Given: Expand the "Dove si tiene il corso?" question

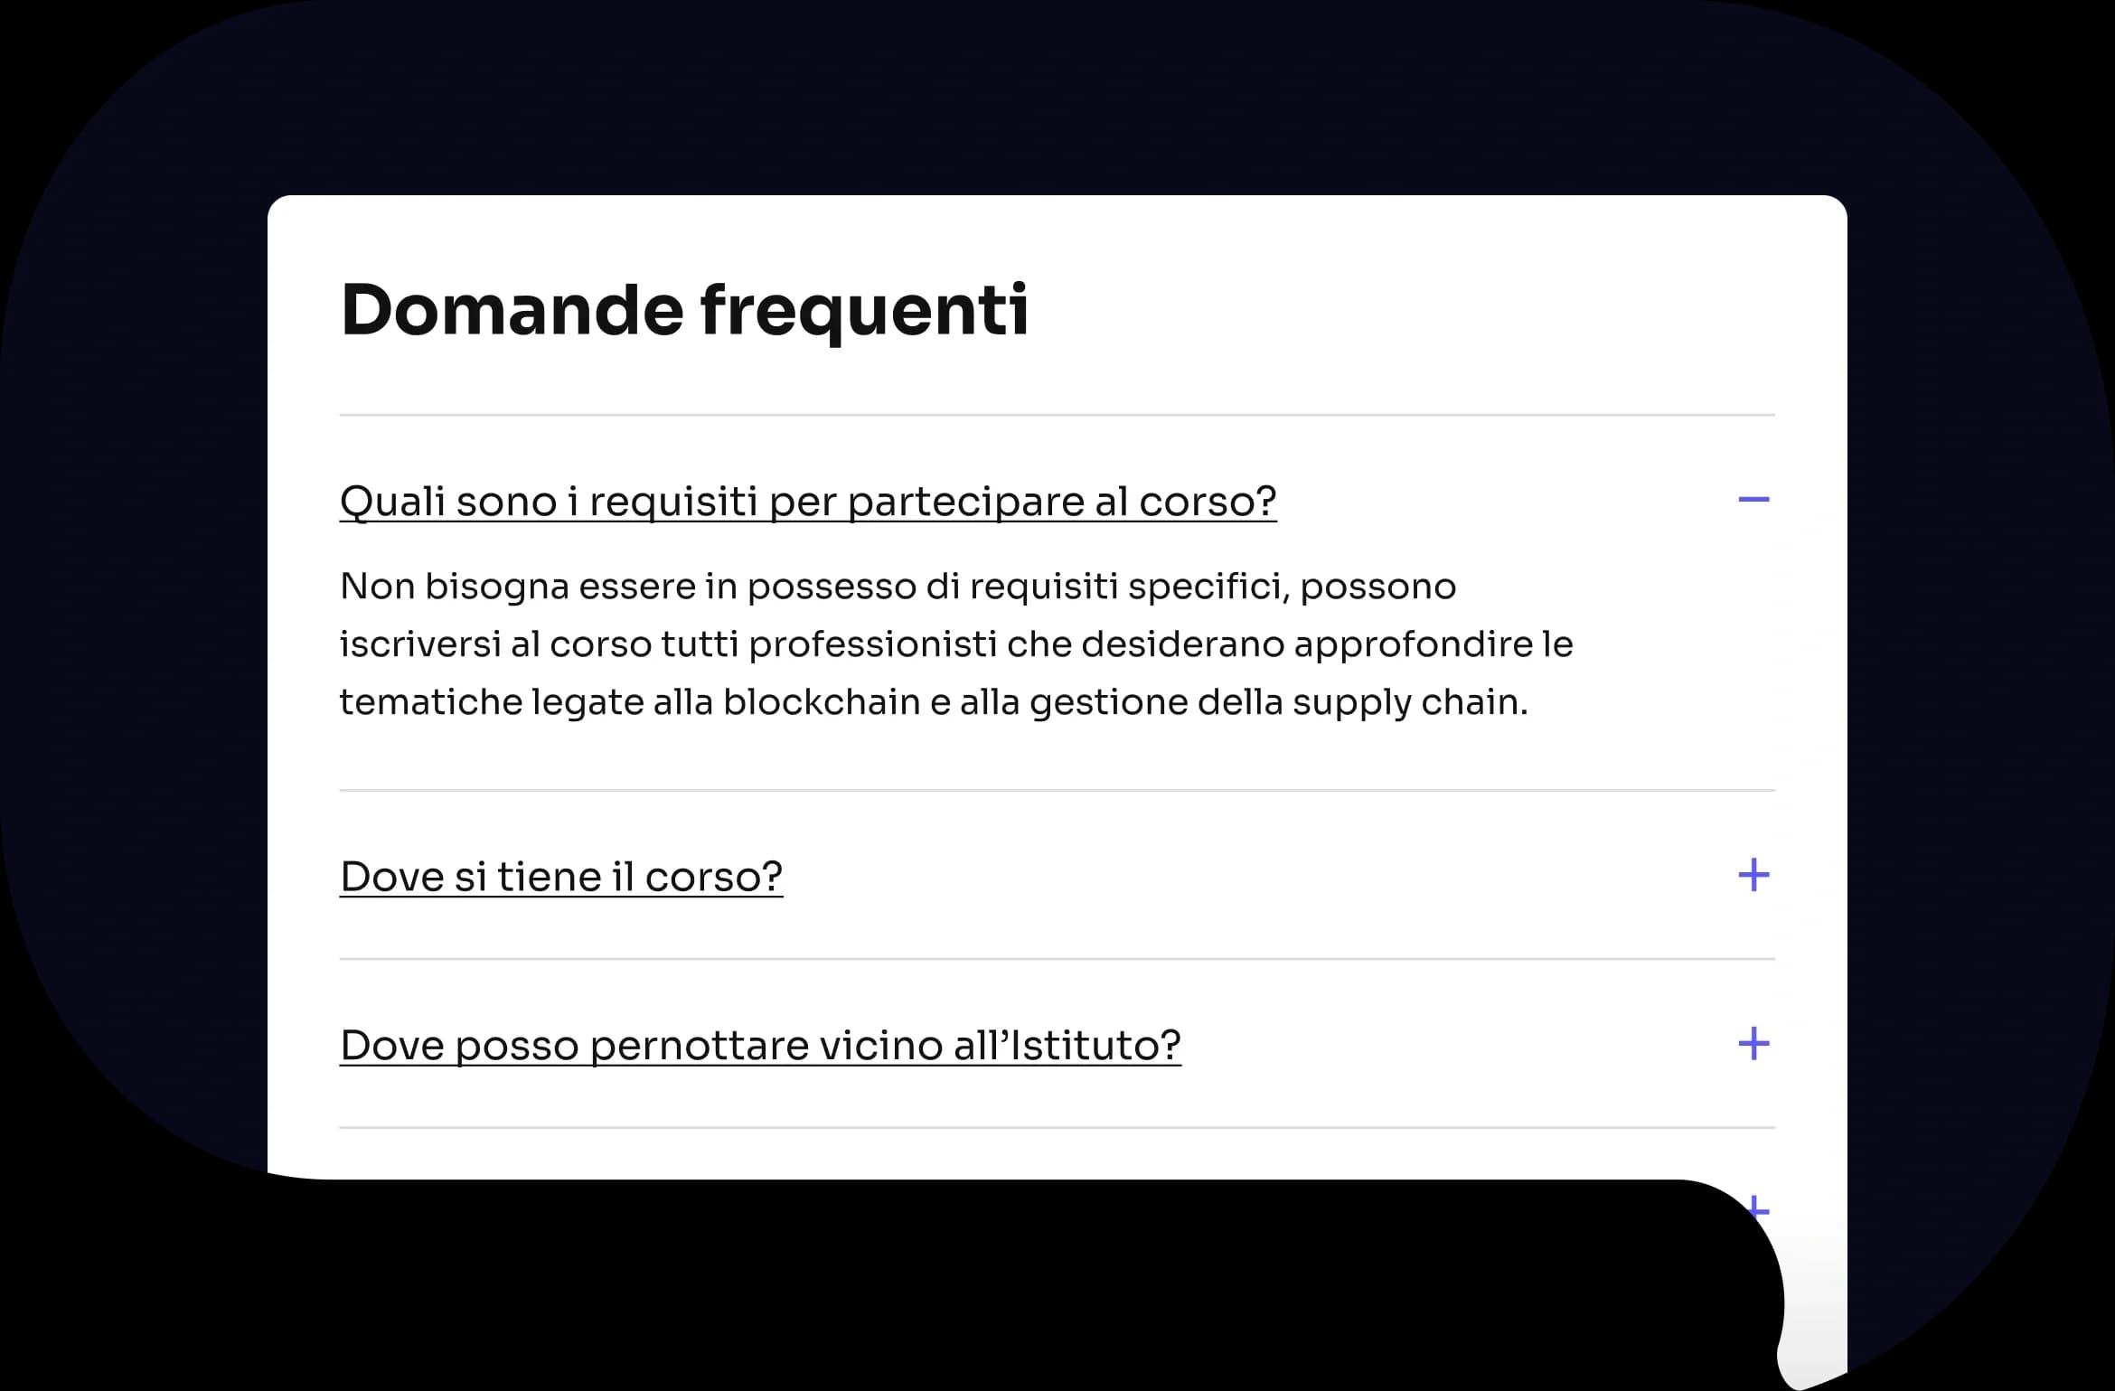Looking at the screenshot, I should [560, 877].
